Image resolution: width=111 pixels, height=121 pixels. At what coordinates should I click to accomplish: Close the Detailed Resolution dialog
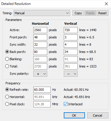(x=106, y=4)
